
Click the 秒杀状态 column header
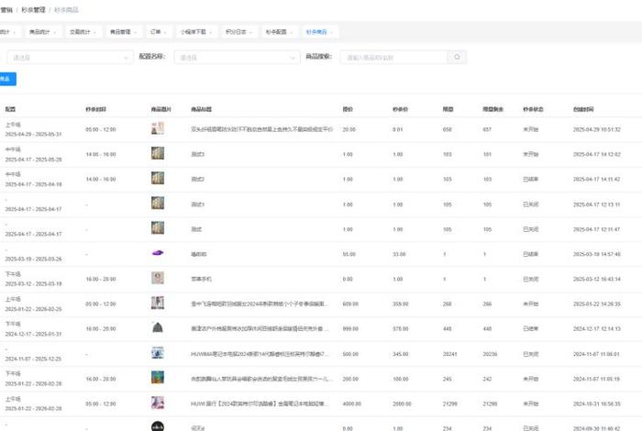[533, 109]
